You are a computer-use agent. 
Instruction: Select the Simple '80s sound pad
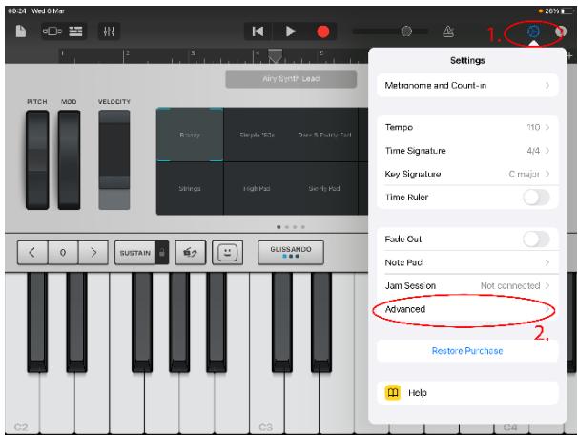point(257,135)
